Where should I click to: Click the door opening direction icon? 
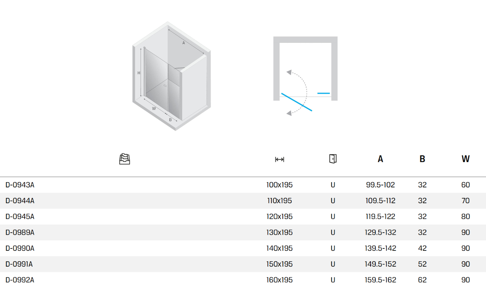pos(333,159)
